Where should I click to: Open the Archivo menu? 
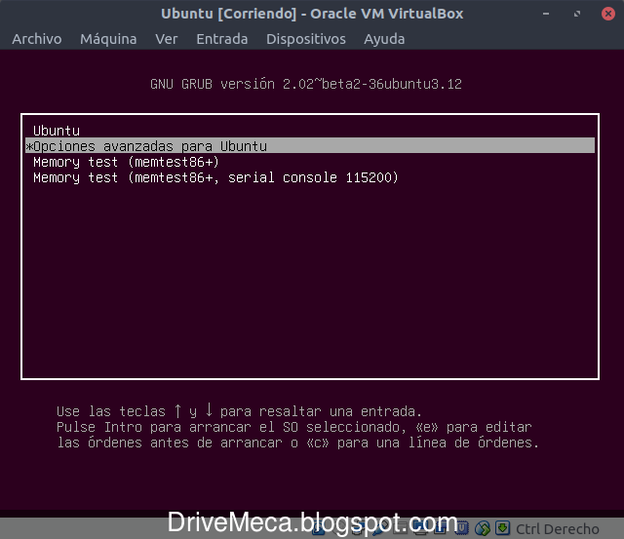point(37,39)
